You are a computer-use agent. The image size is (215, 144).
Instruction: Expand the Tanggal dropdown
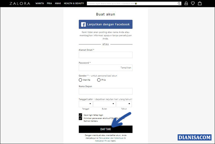85,104
